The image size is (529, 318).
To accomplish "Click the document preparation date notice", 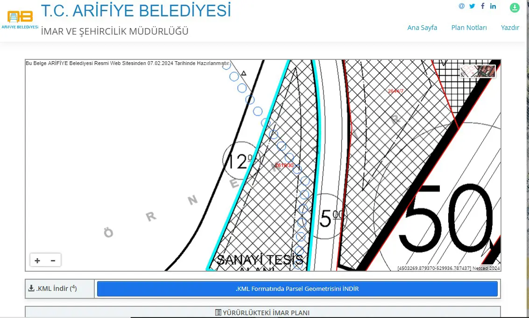I will [x=128, y=63].
